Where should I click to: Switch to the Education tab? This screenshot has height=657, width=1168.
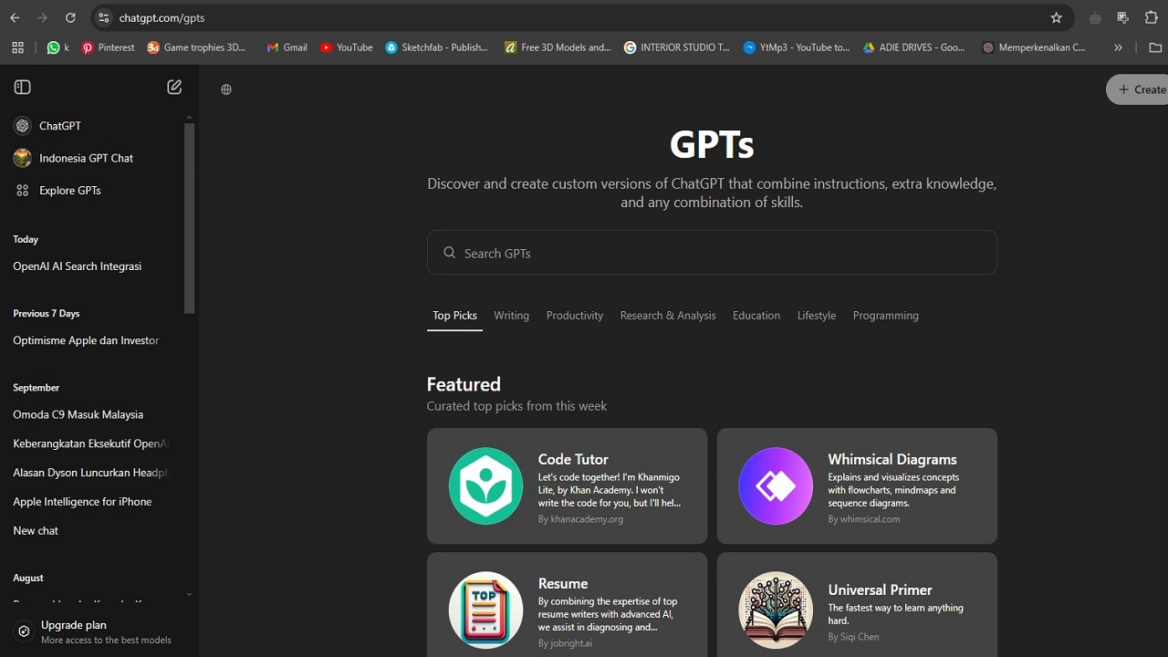tap(756, 316)
